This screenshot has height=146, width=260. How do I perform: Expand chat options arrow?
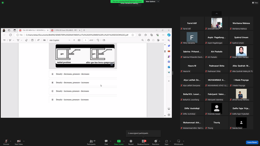click(110, 141)
